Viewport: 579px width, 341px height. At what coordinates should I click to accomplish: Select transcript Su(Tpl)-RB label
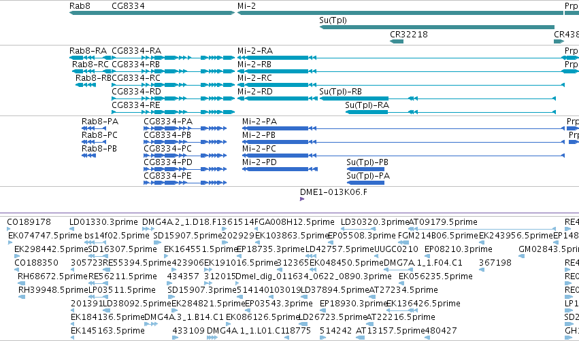[x=340, y=92]
